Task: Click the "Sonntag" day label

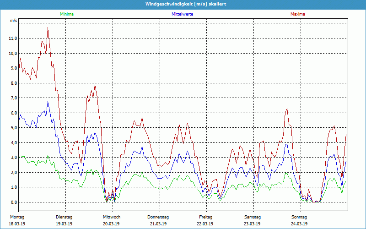Action: click(x=299, y=217)
